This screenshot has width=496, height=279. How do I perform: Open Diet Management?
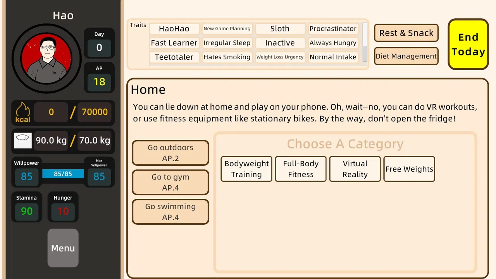406,56
